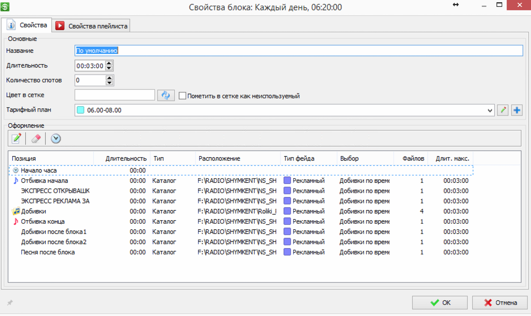The height and width of the screenshot is (316, 531).
Task: Add a new tariff plan with plus button
Action: point(517,110)
